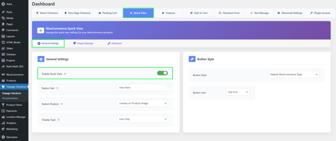Image resolution: width=336 pixels, height=141 pixels.
Task: Open the Plugin License tab
Action: (320, 13)
